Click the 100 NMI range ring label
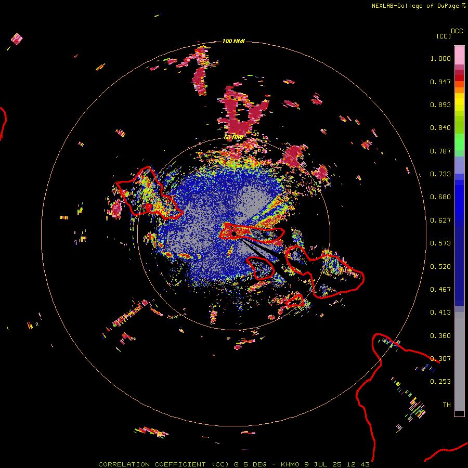The image size is (468, 468). [x=233, y=41]
